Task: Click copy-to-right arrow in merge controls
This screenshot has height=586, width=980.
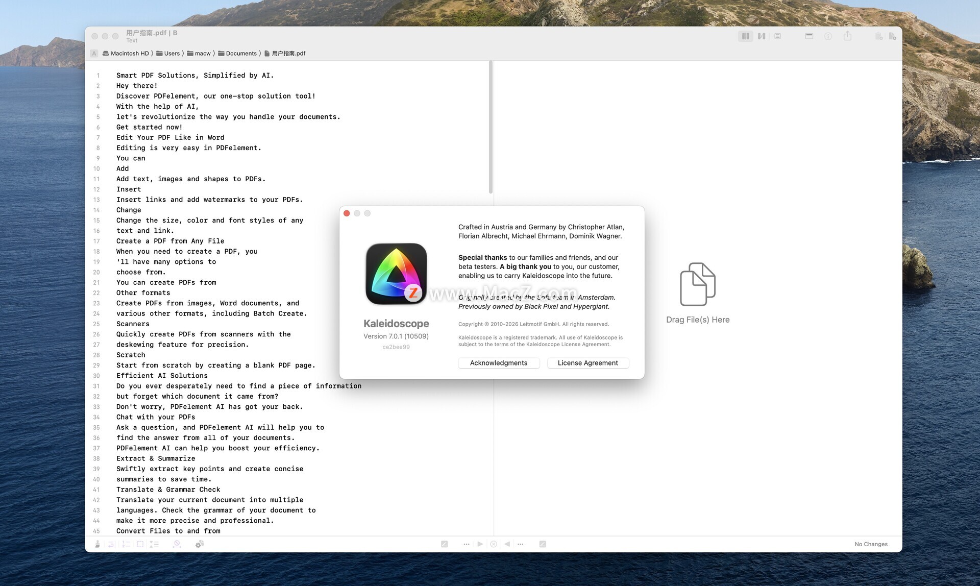Action: pyautogui.click(x=480, y=544)
